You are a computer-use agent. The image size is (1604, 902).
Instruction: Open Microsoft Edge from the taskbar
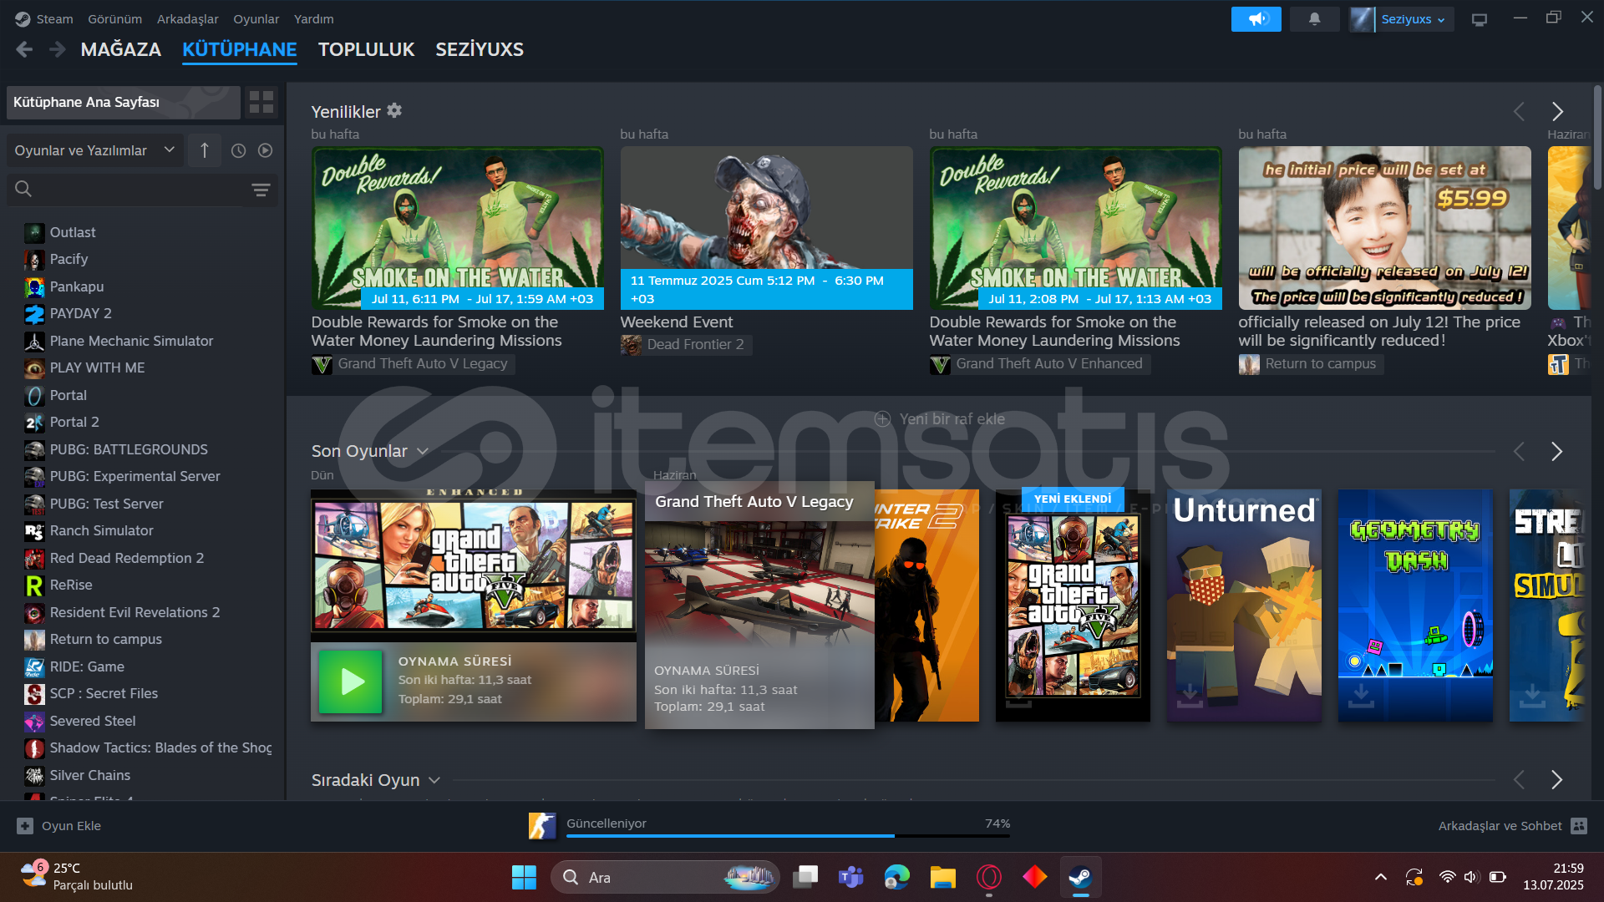click(896, 877)
